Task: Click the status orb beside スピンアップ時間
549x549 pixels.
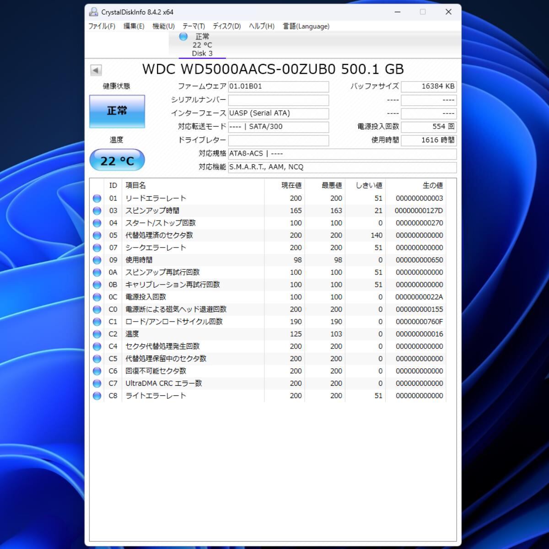Action: pyautogui.click(x=97, y=211)
